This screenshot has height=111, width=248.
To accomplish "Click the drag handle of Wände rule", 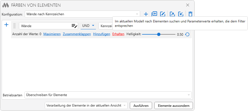I will (15, 26).
